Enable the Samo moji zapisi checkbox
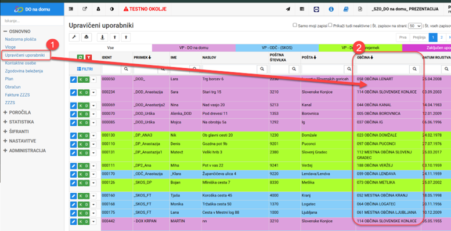 [294, 25]
